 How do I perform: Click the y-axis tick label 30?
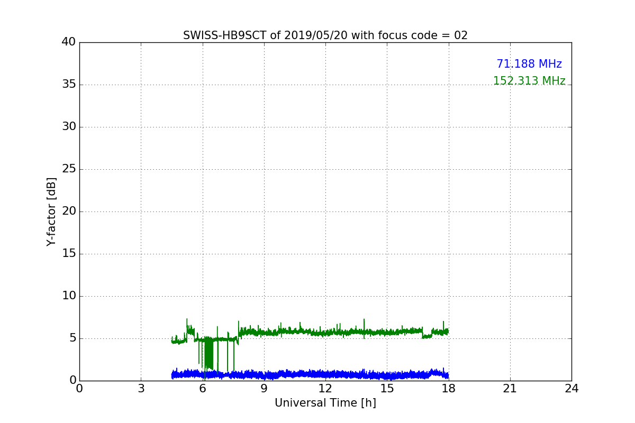69,126
